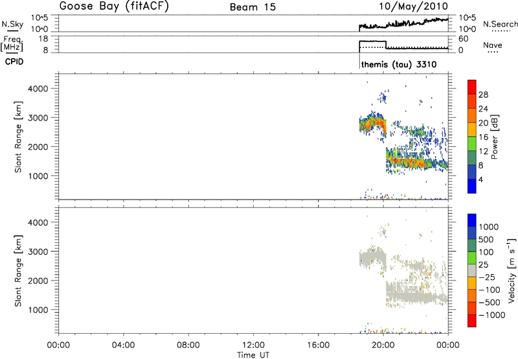Click the red bottom segment of Velocity color bar
Image resolution: width=518 pixels, height=359 pixels.
pyautogui.click(x=472, y=321)
